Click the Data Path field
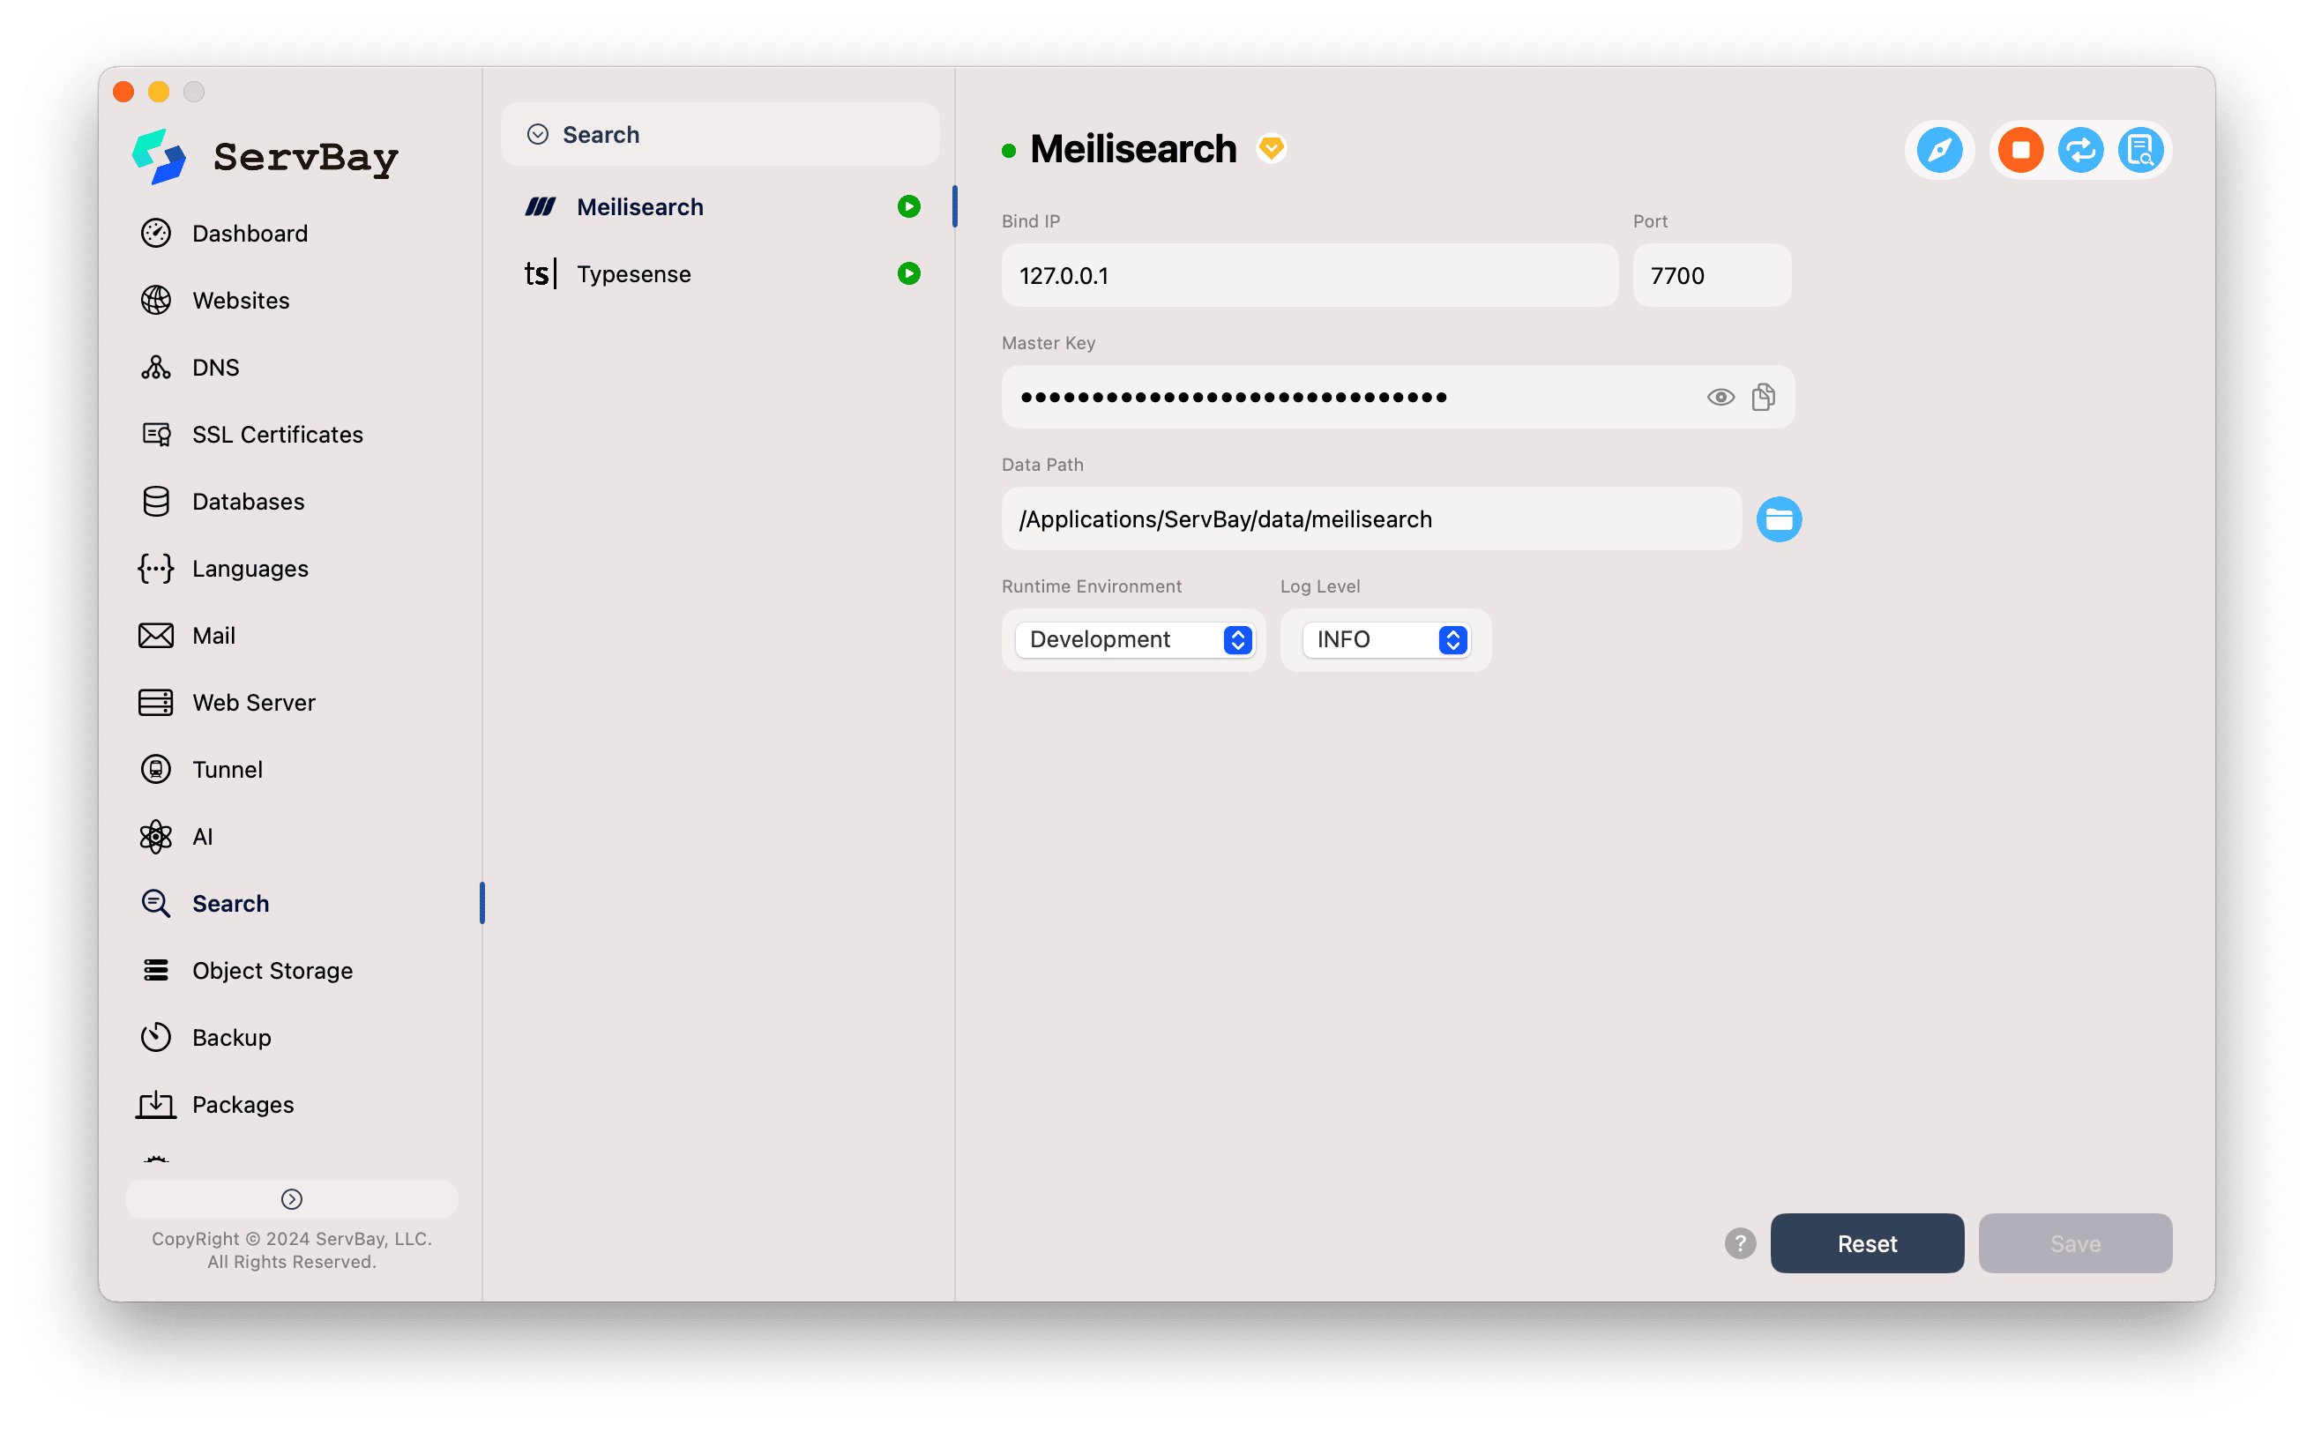2314x1432 pixels. click(x=1371, y=519)
